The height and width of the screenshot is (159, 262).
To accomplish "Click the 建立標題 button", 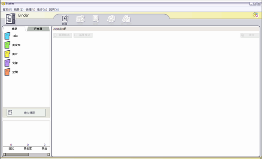I will click(26, 113).
